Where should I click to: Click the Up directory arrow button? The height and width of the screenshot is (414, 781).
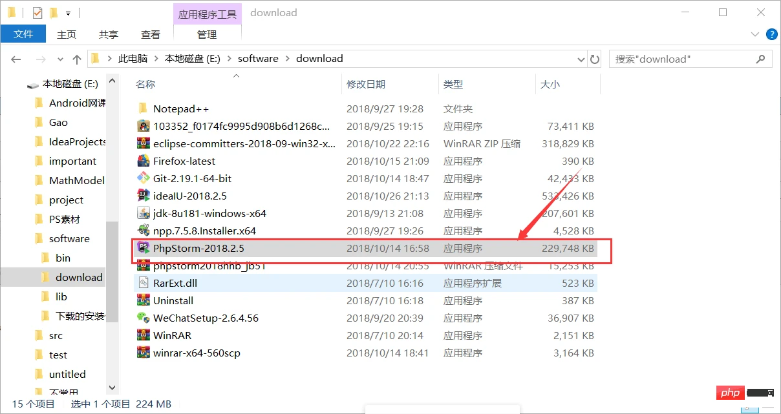pyautogui.click(x=77, y=59)
